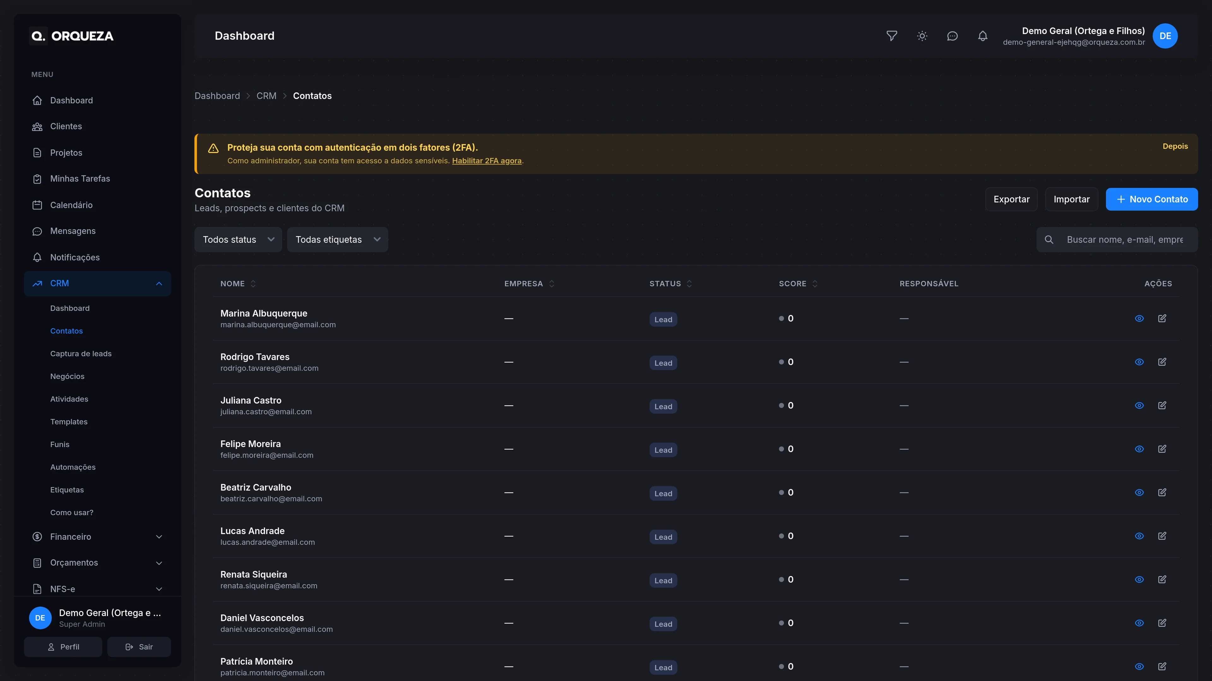
Task: Open Minhas Tarefas in the sidebar
Action: coord(98,178)
